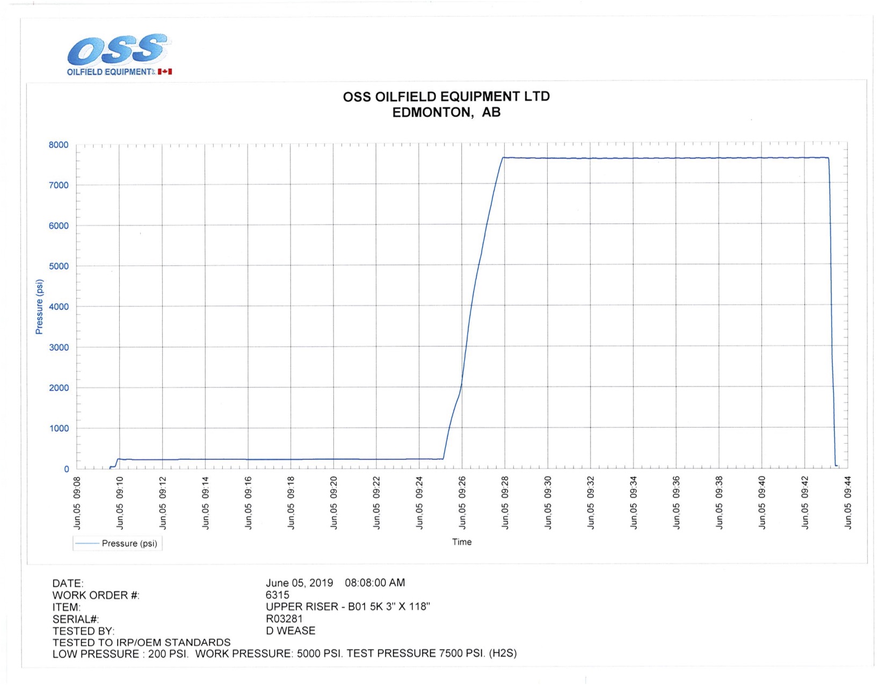Click the 'Jun,05 09:44' time label
886x685 pixels.
click(x=848, y=503)
